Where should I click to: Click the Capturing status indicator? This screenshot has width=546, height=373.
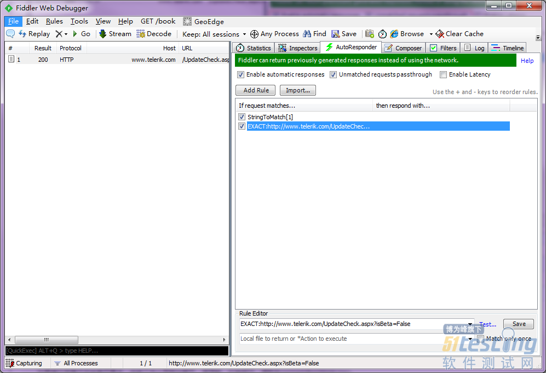pyautogui.click(x=24, y=363)
